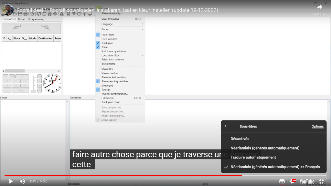Click the home icon in the toolbar
Screen dimensions: 331x186
point(49,14)
